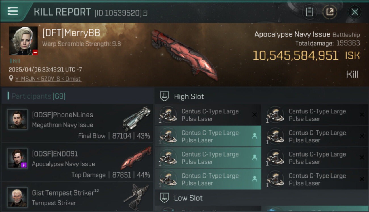Click the first destroyed Pulse Laser X mark in left column
369x212 pixels.
click(255, 115)
